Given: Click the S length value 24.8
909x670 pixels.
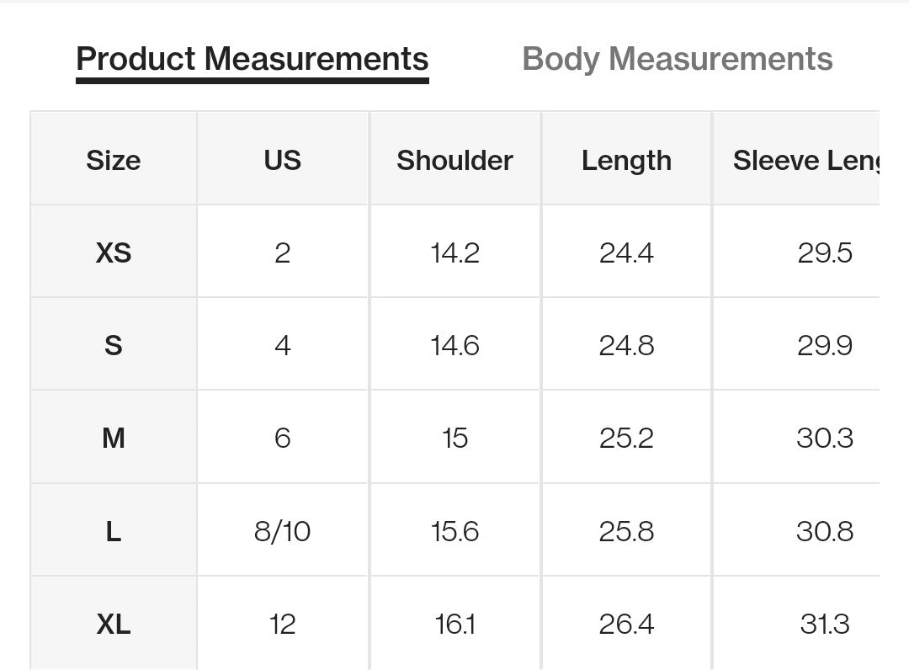Looking at the screenshot, I should pyautogui.click(x=626, y=345).
